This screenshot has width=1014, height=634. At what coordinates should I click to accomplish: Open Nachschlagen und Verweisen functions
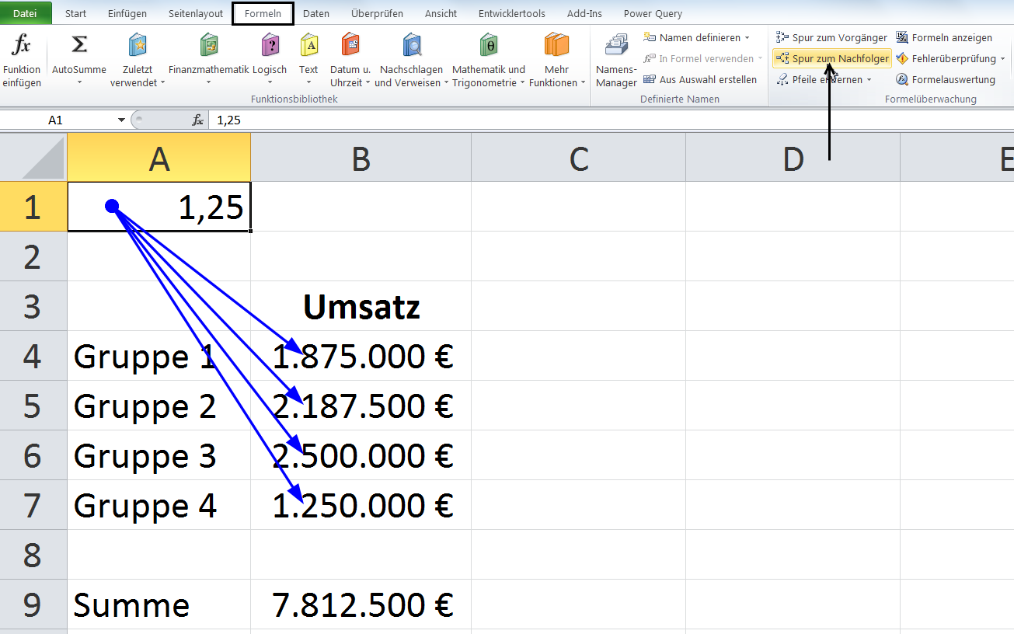[x=412, y=60]
